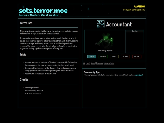Select the Render tab header
The width and height of the screenshot is (164, 123).
pos(135,31)
